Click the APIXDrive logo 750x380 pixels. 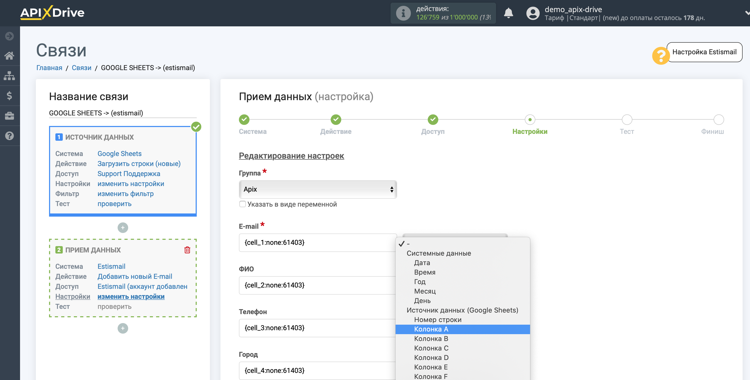click(52, 13)
